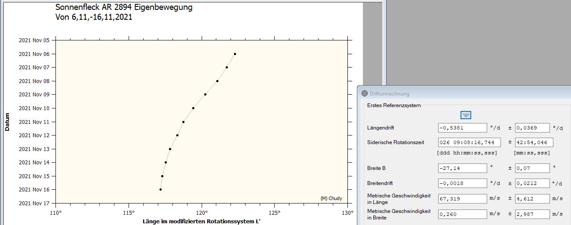The height and width of the screenshot is (225, 571).
Task: Click the (M) Chudy credit label
Action: [332, 198]
